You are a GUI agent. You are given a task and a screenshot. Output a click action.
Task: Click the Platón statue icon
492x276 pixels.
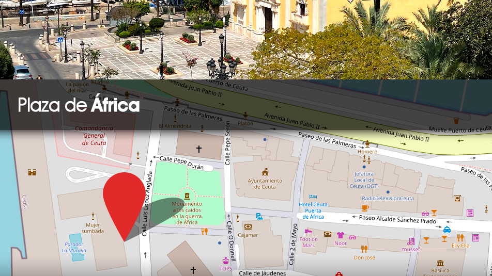(x=245, y=116)
